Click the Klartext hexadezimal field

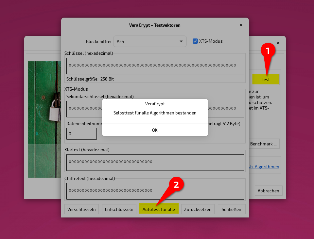[x=155, y=162]
